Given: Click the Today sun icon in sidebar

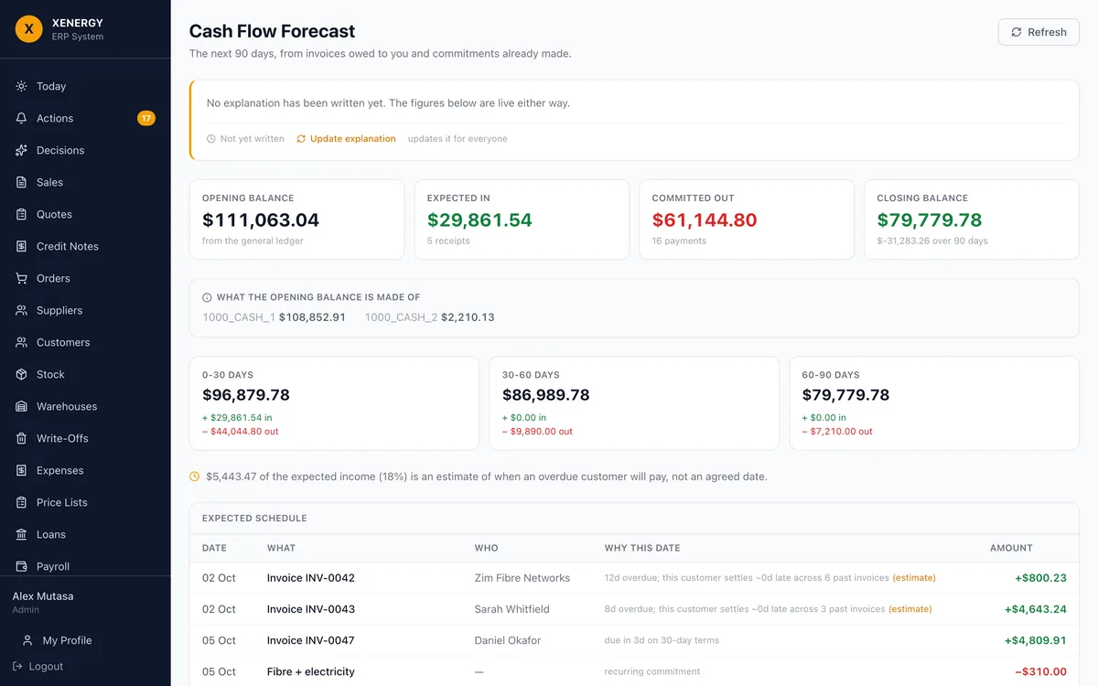Looking at the screenshot, I should click(21, 86).
